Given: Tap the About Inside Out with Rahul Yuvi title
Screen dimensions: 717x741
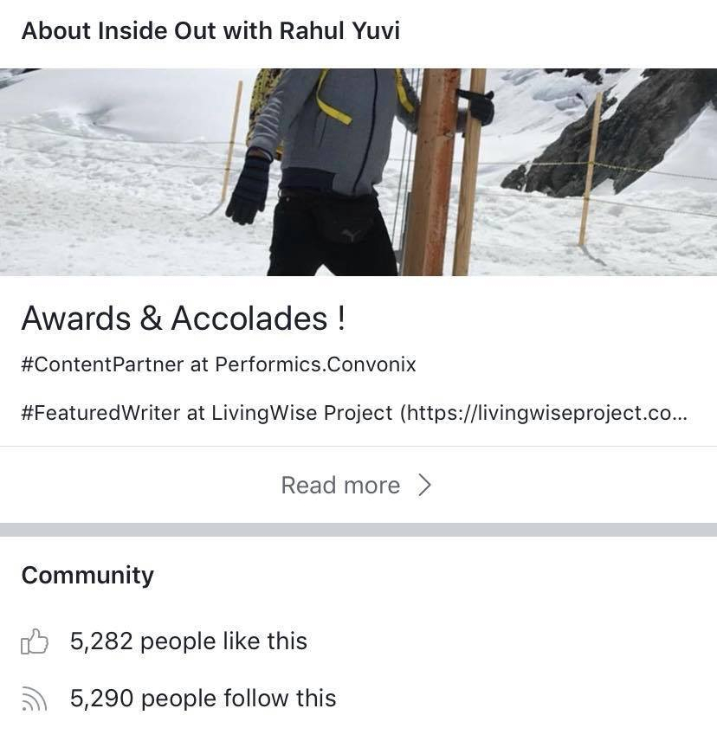Looking at the screenshot, I should 210,31.
